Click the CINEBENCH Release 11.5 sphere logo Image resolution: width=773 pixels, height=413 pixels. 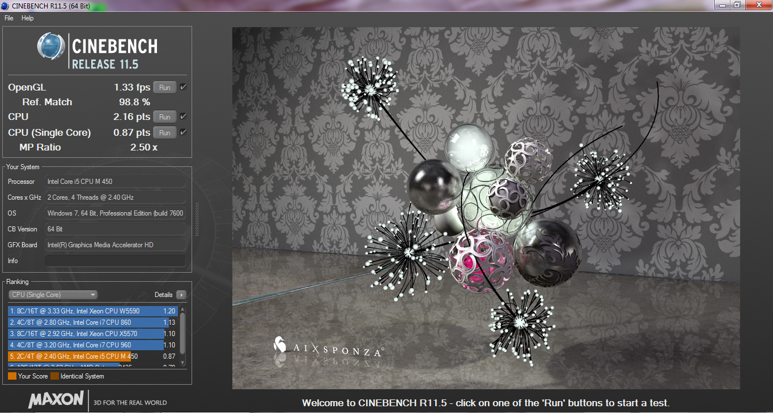click(51, 46)
